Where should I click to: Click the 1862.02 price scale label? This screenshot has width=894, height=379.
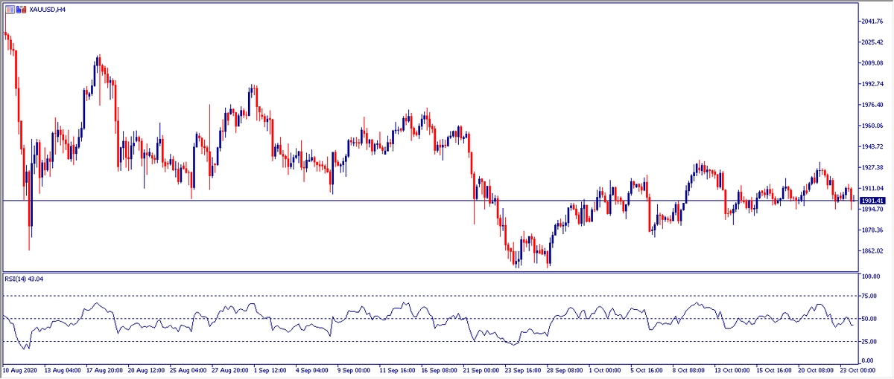pyautogui.click(x=871, y=251)
